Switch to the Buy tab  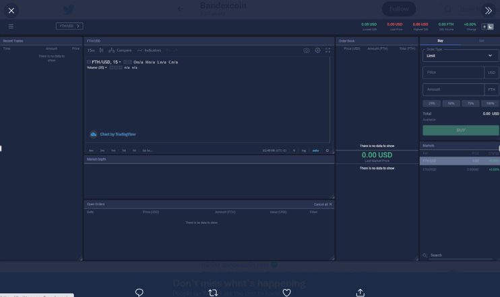pos(441,41)
